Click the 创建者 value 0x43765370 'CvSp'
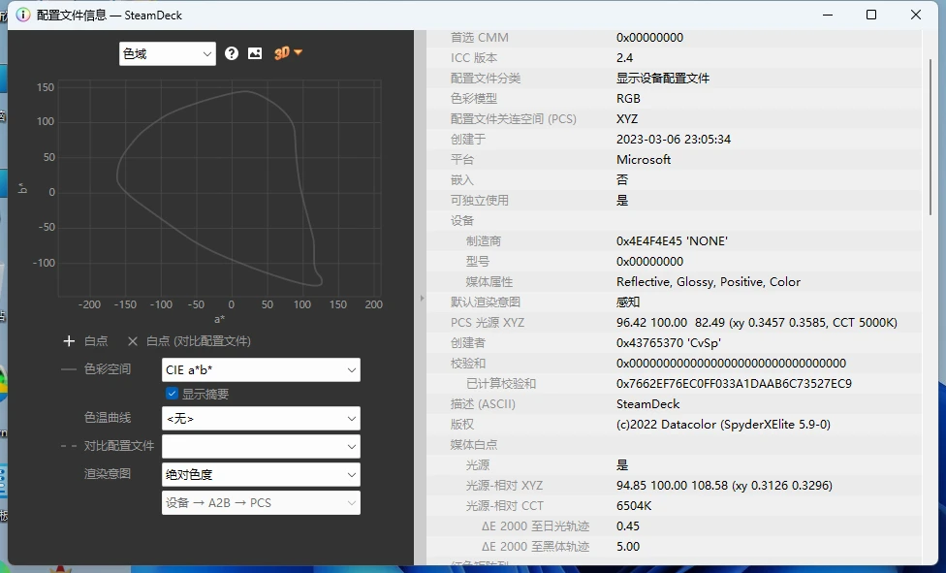The width and height of the screenshot is (946, 573). [x=669, y=343]
